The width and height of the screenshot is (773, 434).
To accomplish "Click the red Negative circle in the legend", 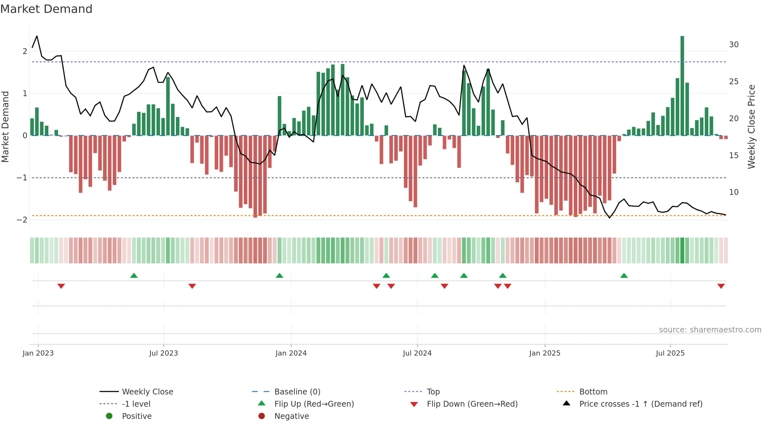I will [x=262, y=416].
